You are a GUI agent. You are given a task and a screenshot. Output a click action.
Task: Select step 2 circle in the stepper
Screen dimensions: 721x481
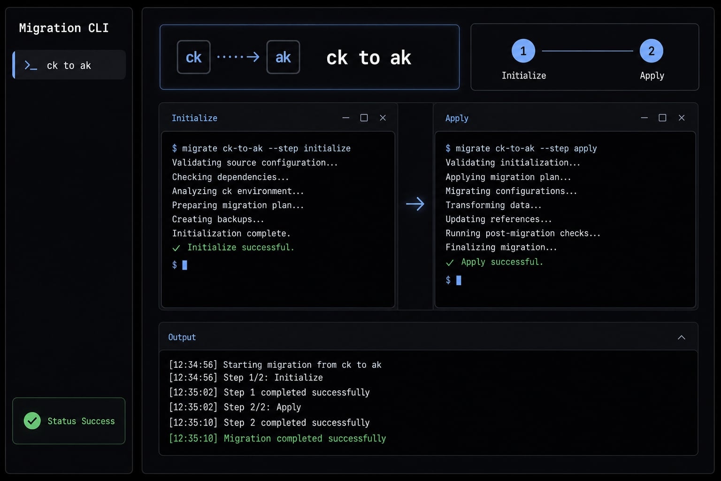point(652,51)
